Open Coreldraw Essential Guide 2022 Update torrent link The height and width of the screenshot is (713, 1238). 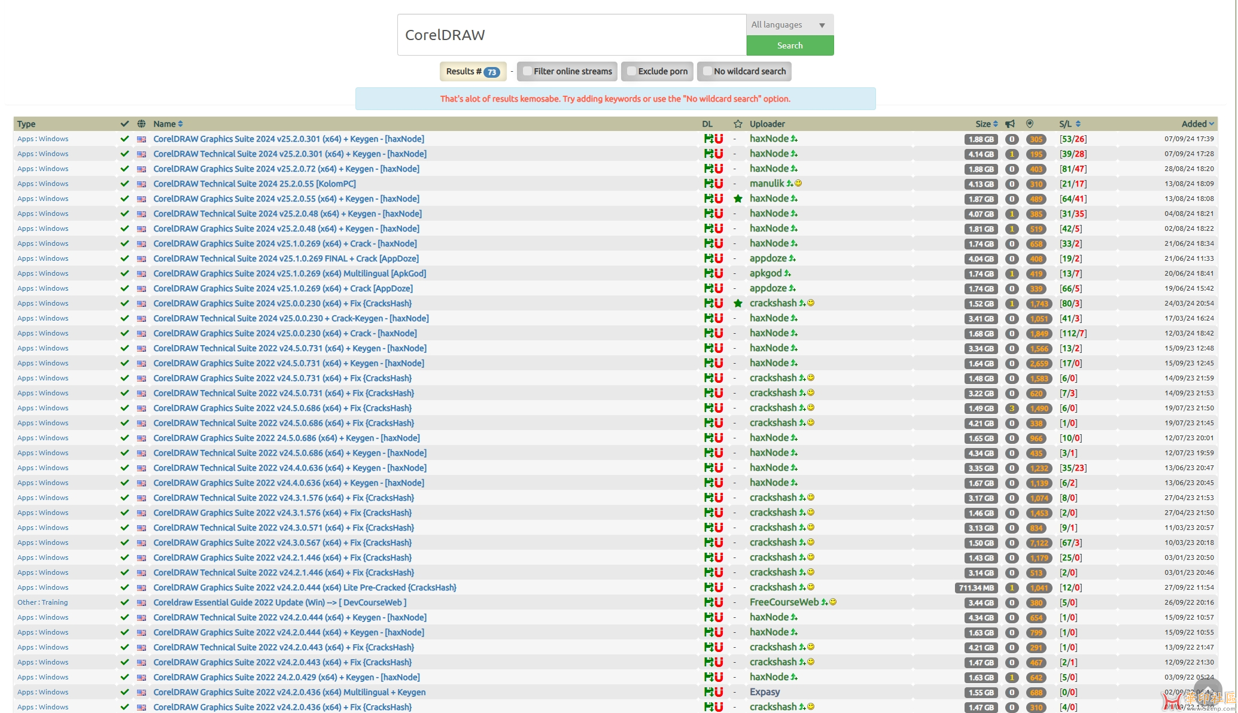[279, 602]
